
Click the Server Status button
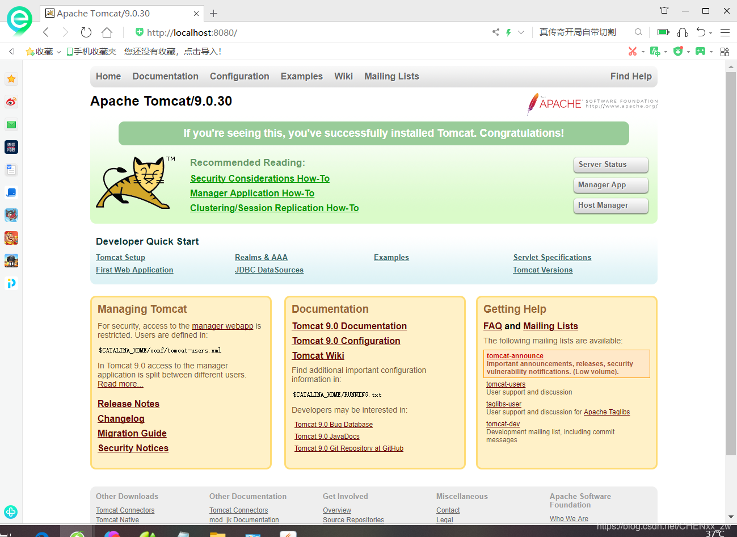pyautogui.click(x=610, y=165)
